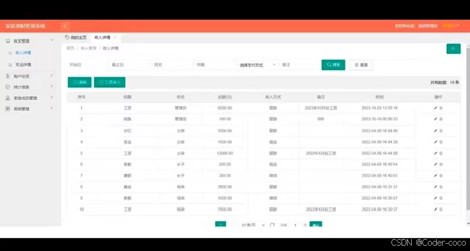
Task: Delete row 10 with amount 7500.00
Action: 441,209
